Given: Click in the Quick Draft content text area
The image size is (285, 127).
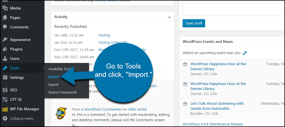Looking at the screenshot, I should (234, 8).
